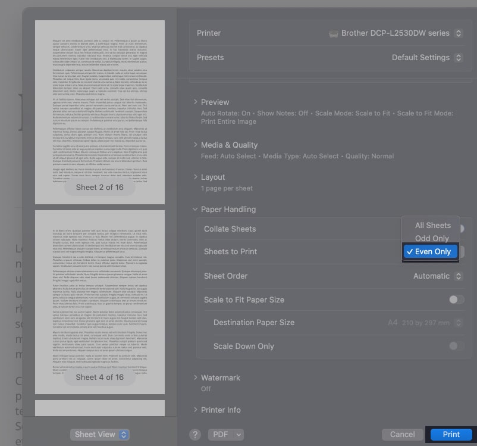This screenshot has width=477, height=446.
Task: Select the Sheet 4 of 16 thumbnail
Action: (100, 302)
